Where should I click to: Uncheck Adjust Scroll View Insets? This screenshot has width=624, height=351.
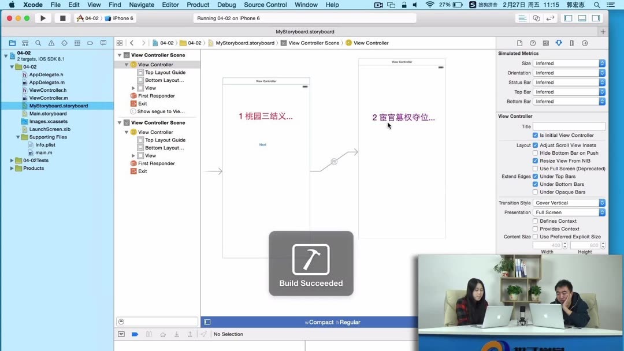[534, 145]
